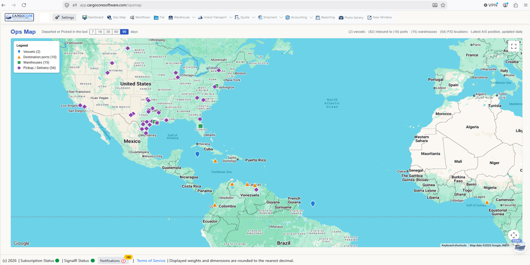Image resolution: width=530 pixels, height=265 pixels.
Task: Click the vessel marker off French Guiana
Action: pyautogui.click(x=313, y=204)
